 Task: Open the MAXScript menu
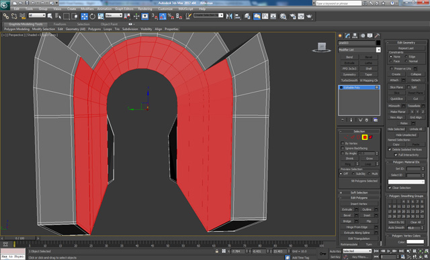pos(185,9)
